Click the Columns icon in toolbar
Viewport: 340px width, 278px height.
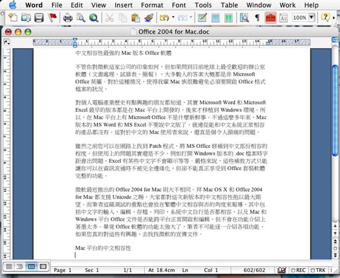[228, 18]
